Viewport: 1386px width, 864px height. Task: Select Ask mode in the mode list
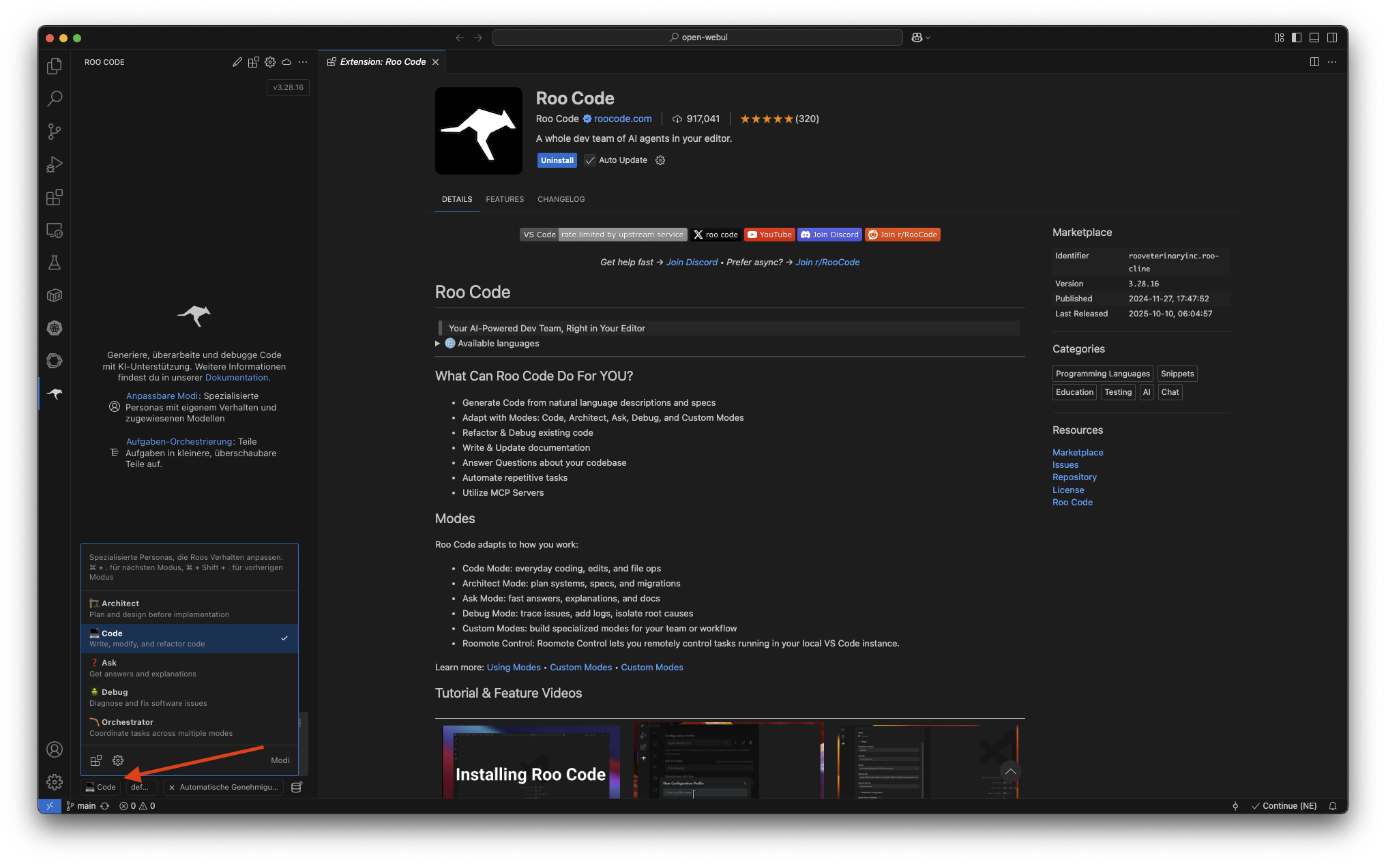click(190, 668)
